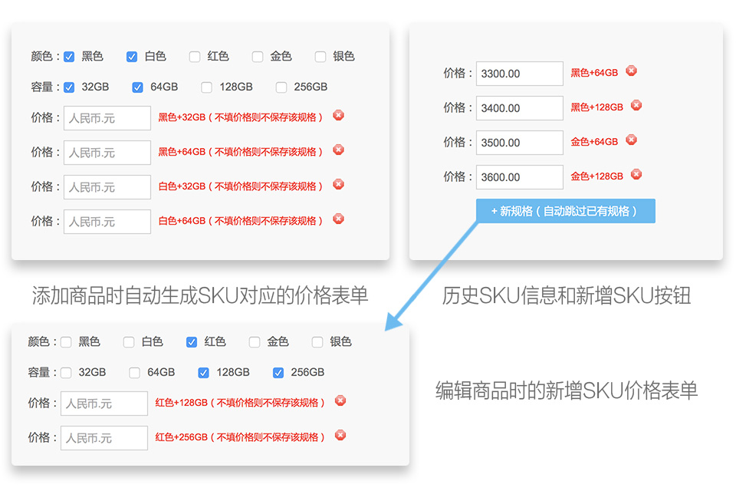Uncheck the 黑色 color in top panel
Viewport: 736px width, 491px height.
[69, 56]
